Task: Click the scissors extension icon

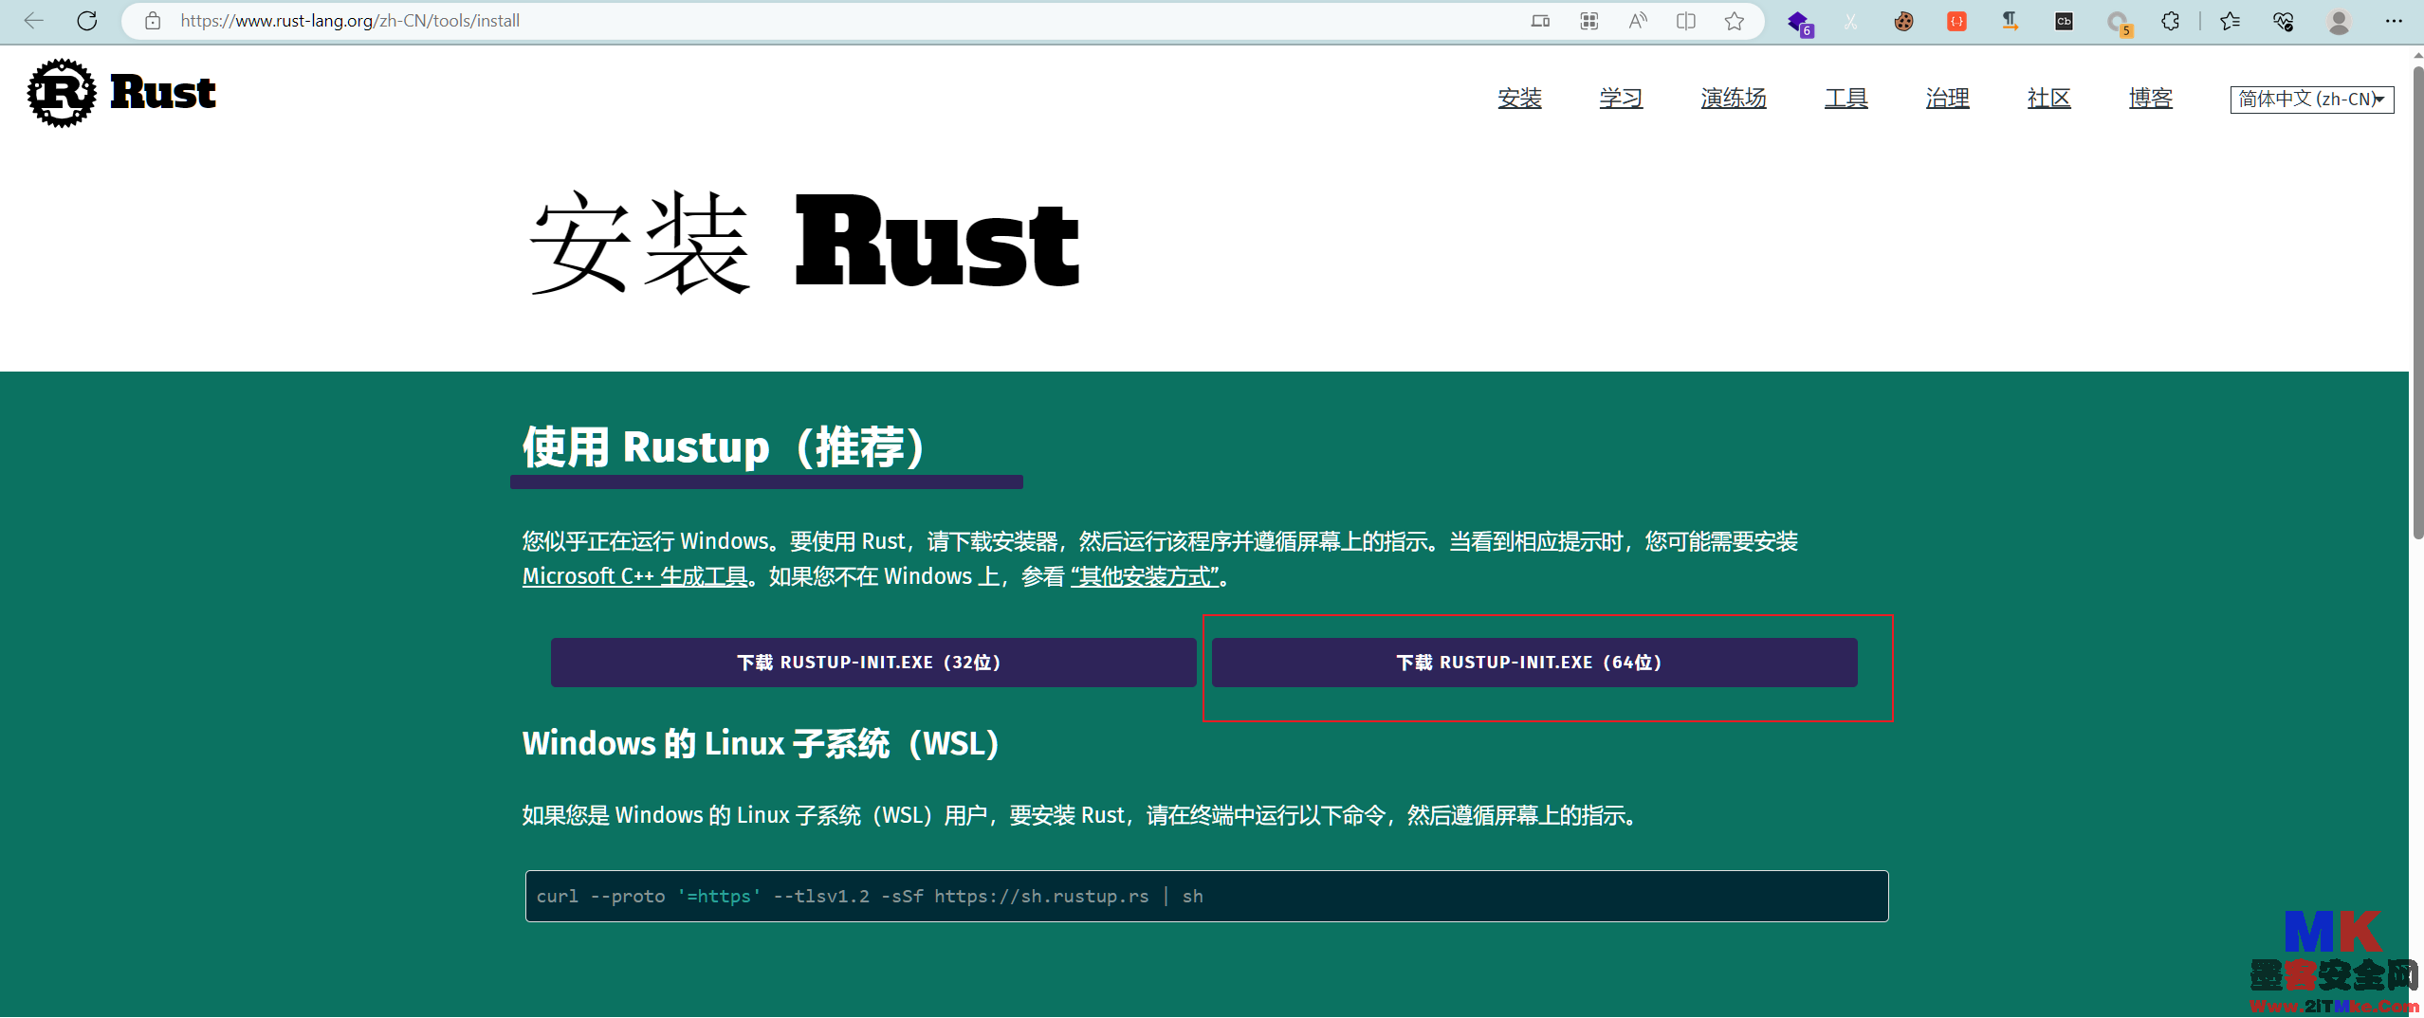Action: (1850, 21)
